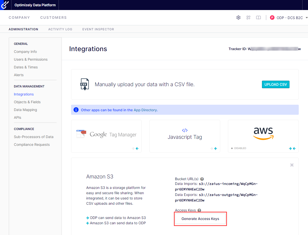
Task: Click data direction arrows on Javascript Tag card
Action: coord(214,149)
